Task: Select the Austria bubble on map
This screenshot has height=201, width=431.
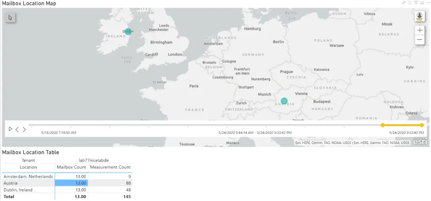Action: coord(284,101)
